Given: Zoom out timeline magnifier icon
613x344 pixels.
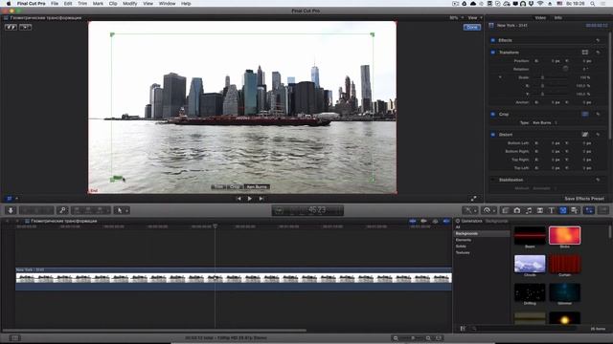Looking at the screenshot, I should [x=396, y=337].
